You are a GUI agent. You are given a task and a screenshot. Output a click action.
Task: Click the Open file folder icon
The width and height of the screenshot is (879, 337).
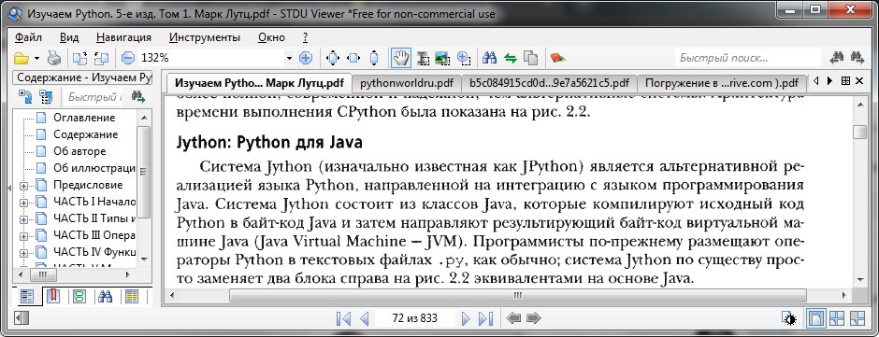(x=21, y=58)
